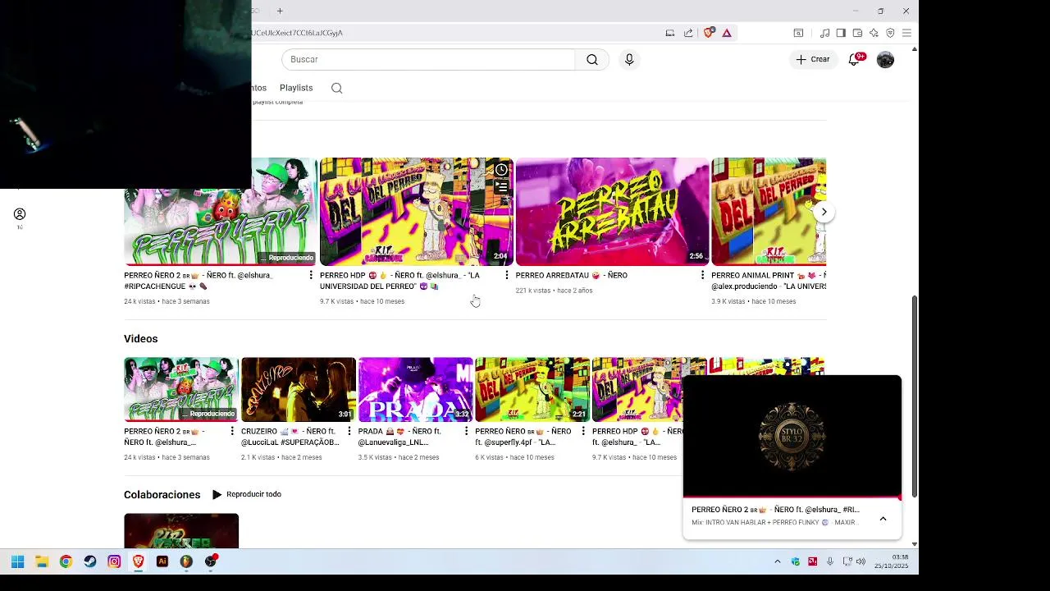Open the CRUZEIRO video thumbnail
This screenshot has height=591, width=1050.
click(299, 389)
